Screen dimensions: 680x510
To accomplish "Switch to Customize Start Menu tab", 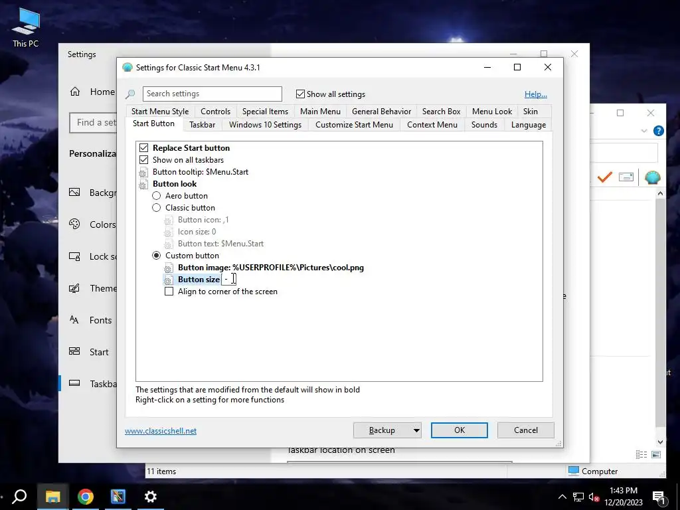I will 354,125.
